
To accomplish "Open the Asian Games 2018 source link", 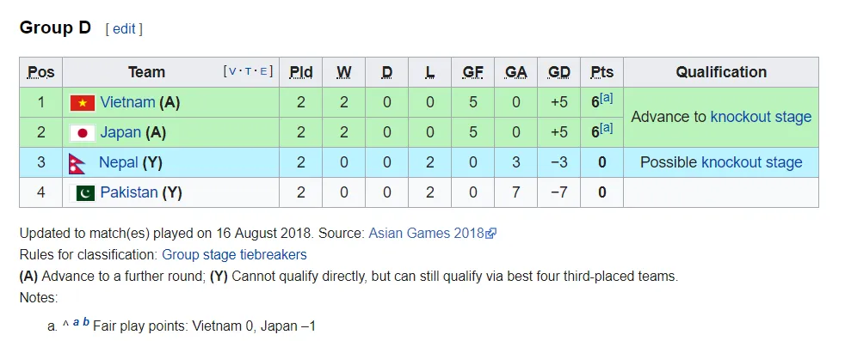I will tap(426, 234).
